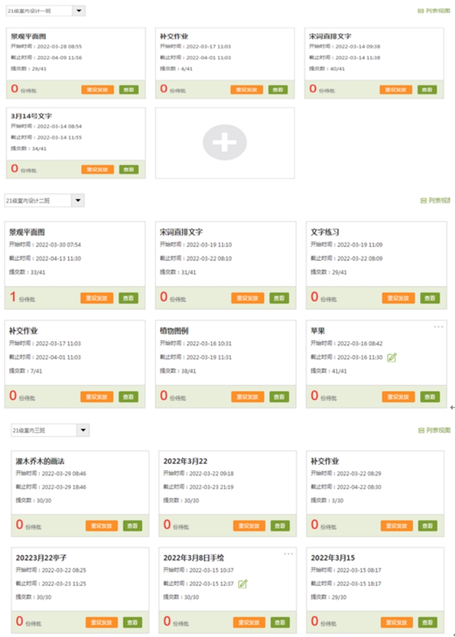Expand the 21级室内设计二班 class dropdown
This screenshot has width=455, height=637.
click(x=77, y=201)
